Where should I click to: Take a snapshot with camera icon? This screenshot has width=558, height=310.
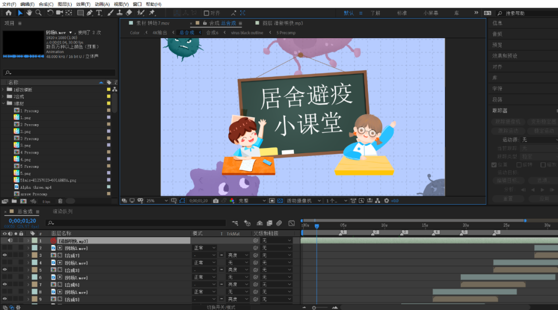(216, 201)
